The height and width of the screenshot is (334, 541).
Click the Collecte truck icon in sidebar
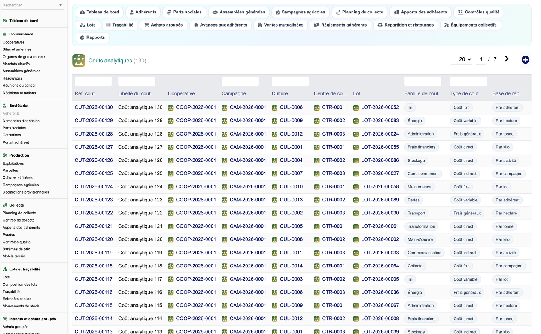point(5,205)
